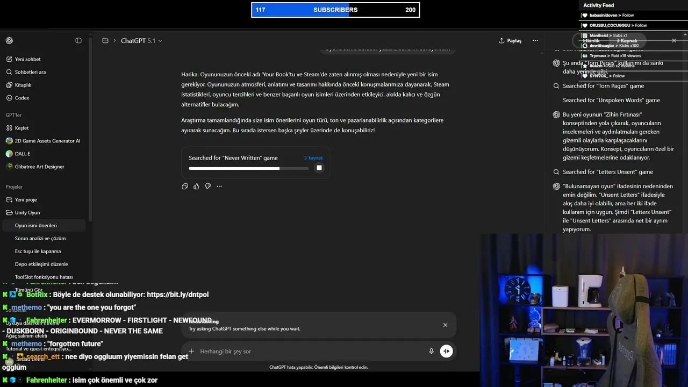Give the response a thumbs down

(207, 187)
